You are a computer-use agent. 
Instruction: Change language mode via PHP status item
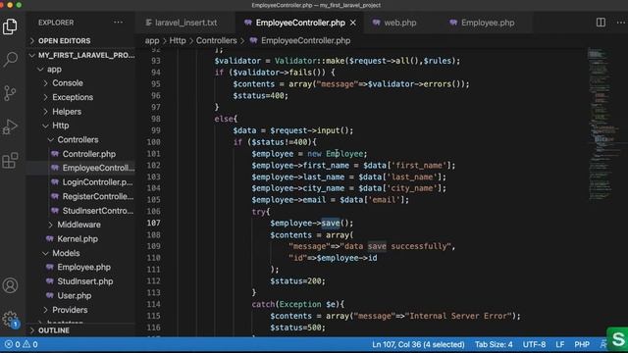point(582,344)
